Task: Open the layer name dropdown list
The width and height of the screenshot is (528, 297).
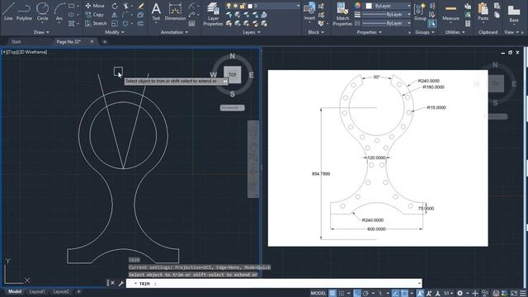Action: [298, 6]
